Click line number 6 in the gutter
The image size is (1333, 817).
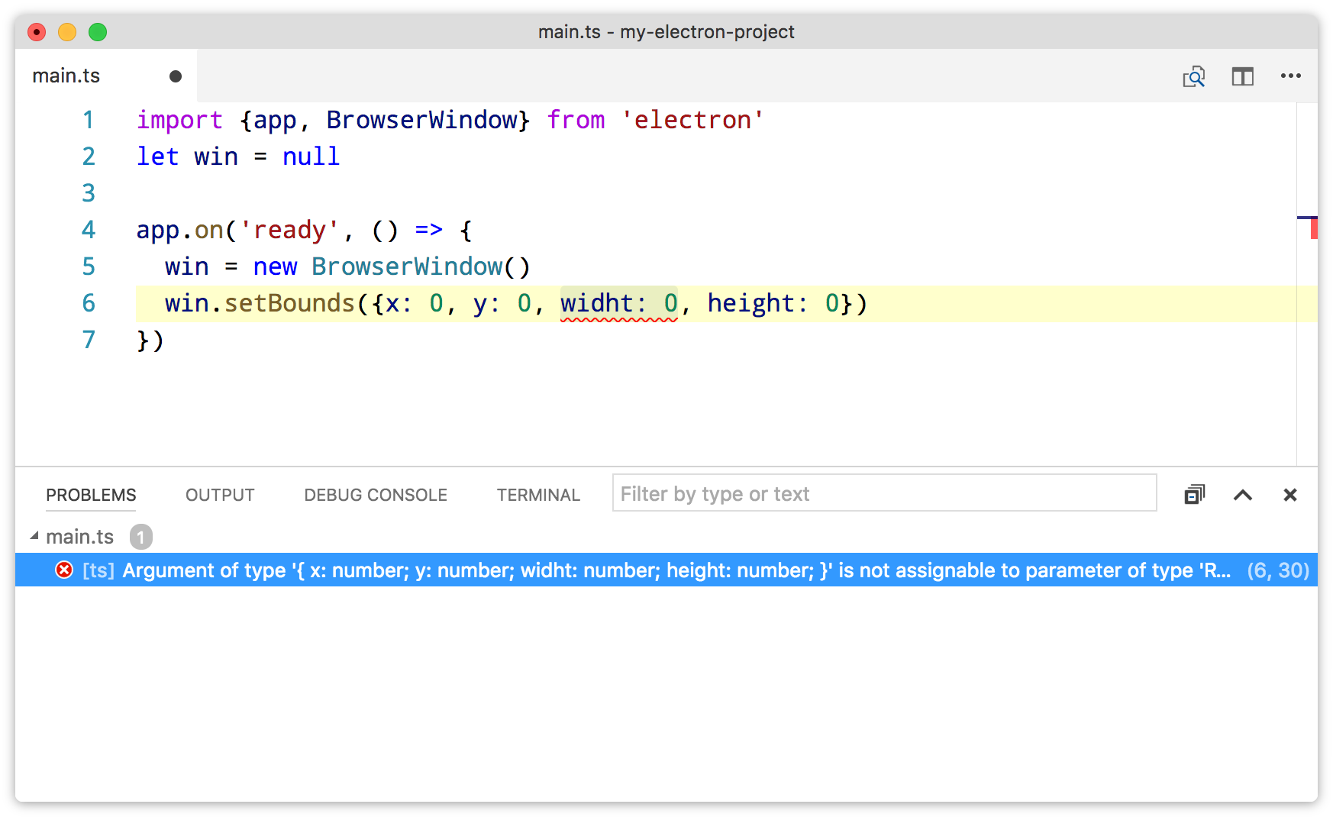89,303
